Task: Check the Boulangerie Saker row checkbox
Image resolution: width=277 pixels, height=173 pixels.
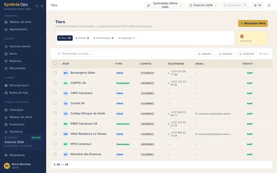Action: [55, 72]
